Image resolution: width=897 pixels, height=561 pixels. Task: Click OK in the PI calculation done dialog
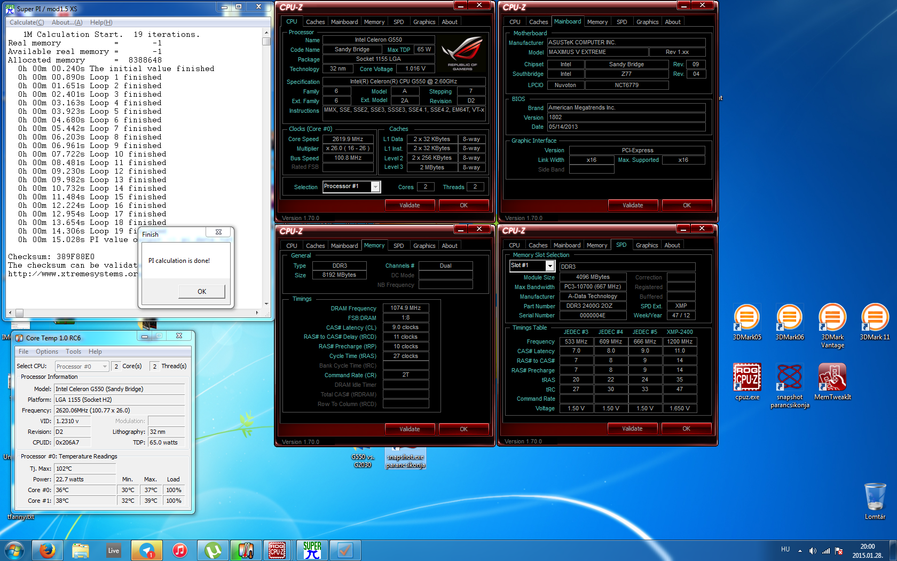(x=202, y=291)
